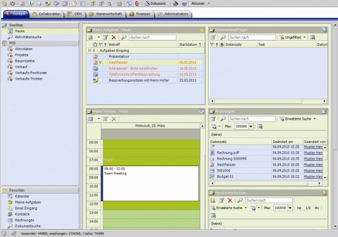Open the Kalender favorite
This screenshot has width=338, height=237.
coord(22,197)
